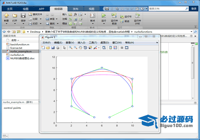
Task: Toggle the insert legend icon
Action: 115,48
